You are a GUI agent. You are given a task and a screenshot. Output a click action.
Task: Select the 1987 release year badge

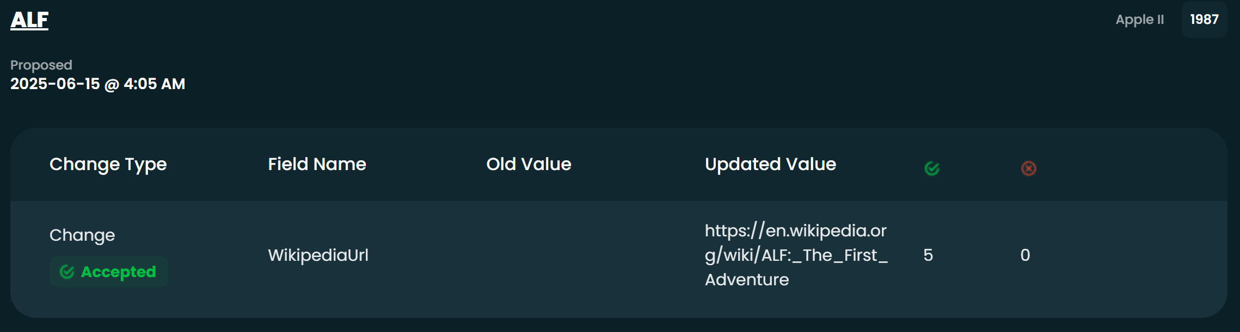tap(1204, 20)
